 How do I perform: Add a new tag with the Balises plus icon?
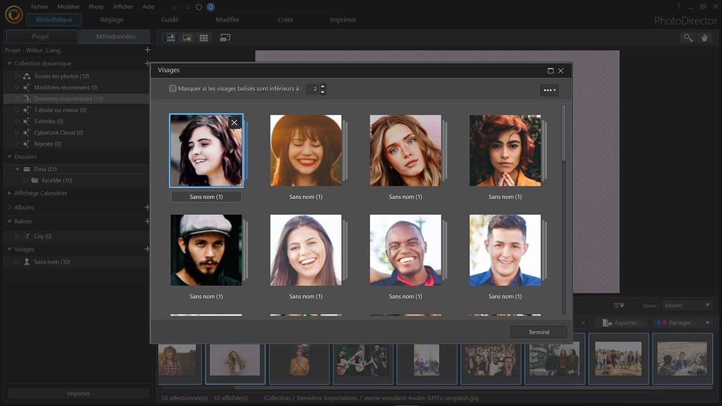(x=147, y=221)
